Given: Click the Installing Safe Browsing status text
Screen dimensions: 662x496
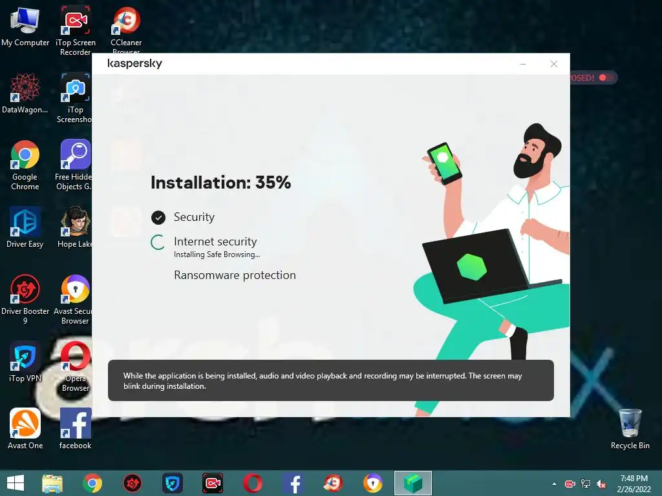Looking at the screenshot, I should [217, 254].
